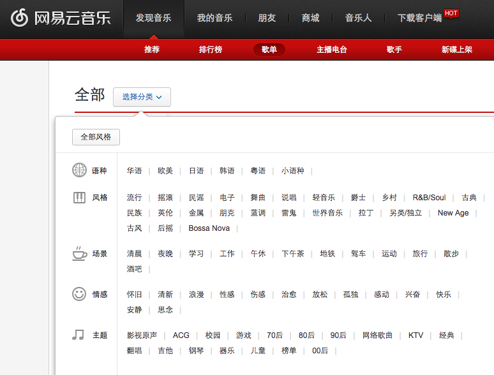The image size is (494, 375).
Task: Click the coffee cup icon beside 场景
Action: (80, 253)
